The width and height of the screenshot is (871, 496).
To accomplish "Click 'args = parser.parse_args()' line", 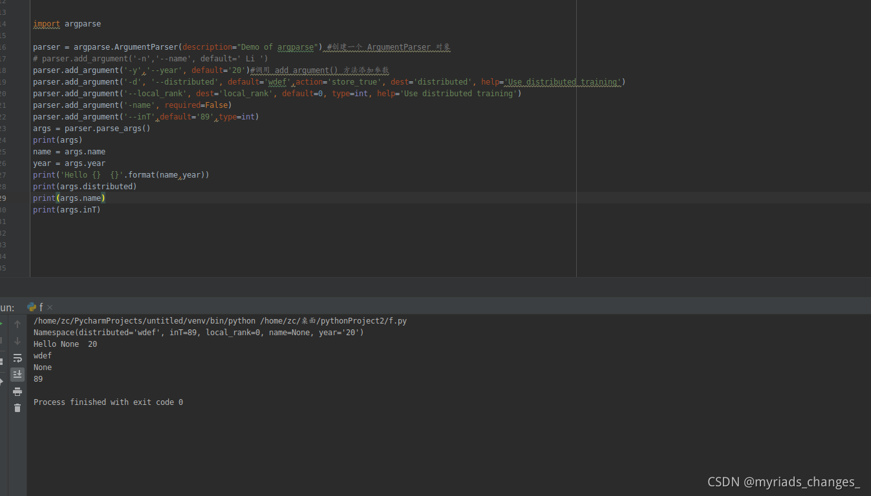I will point(92,129).
